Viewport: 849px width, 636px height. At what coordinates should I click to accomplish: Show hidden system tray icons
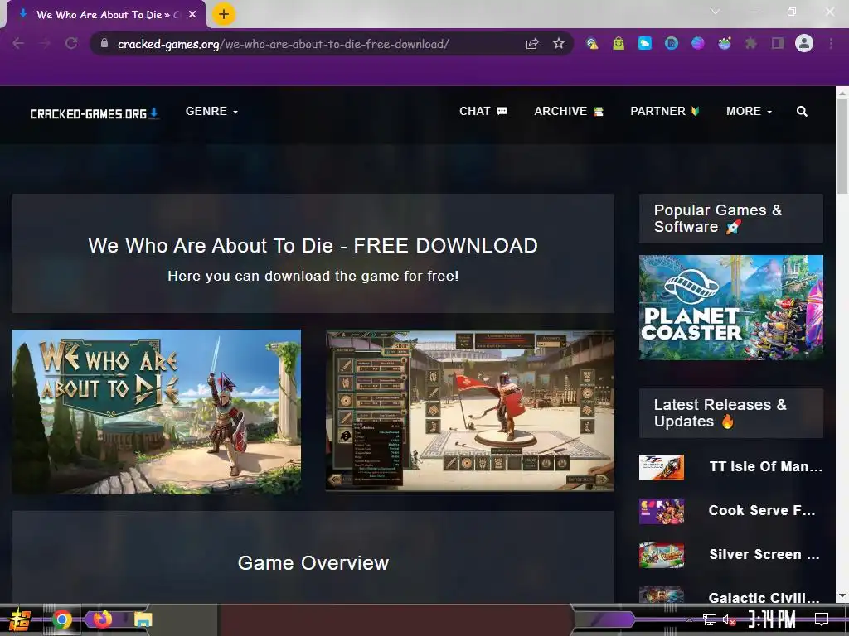click(x=688, y=619)
